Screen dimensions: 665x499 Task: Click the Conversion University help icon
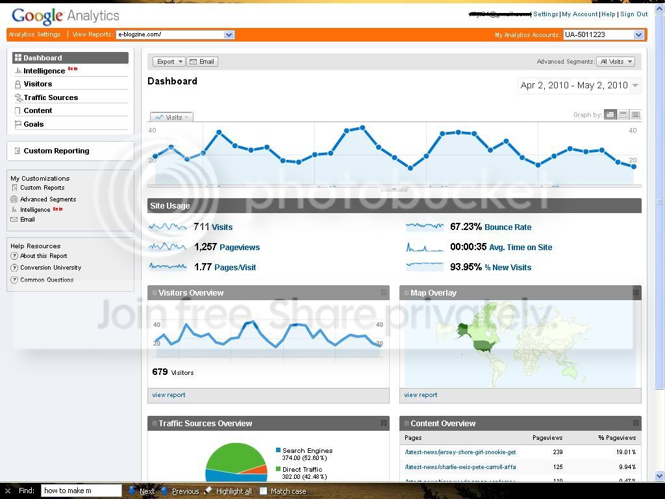coord(14,268)
